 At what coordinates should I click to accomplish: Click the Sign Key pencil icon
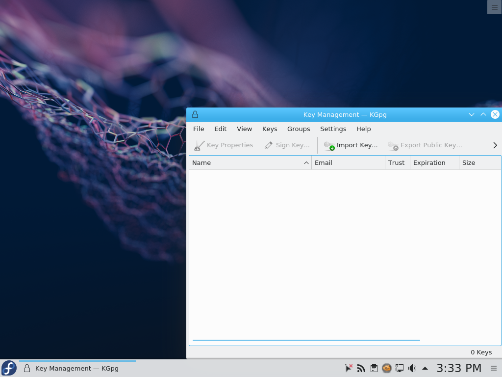268,145
